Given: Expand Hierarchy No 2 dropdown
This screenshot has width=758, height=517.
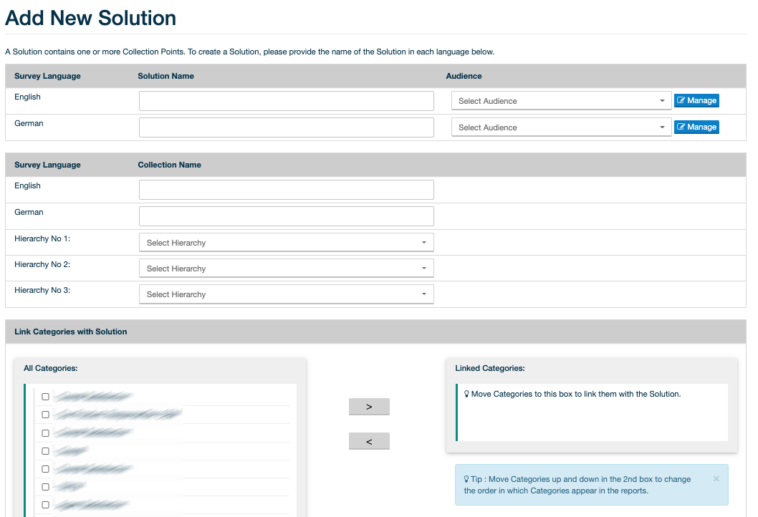Looking at the screenshot, I should point(286,269).
